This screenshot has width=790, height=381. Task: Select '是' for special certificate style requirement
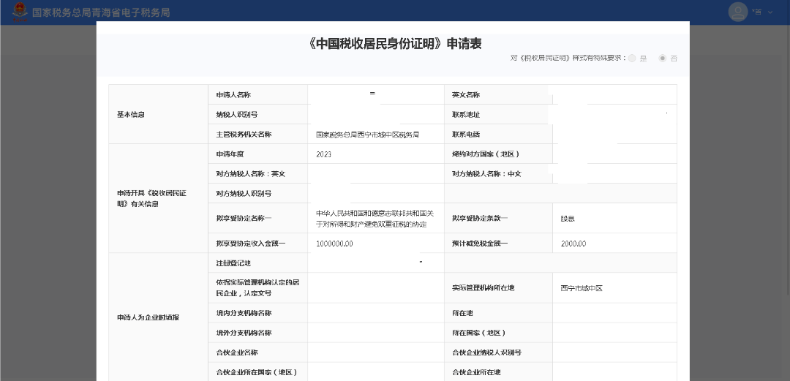[x=632, y=59]
